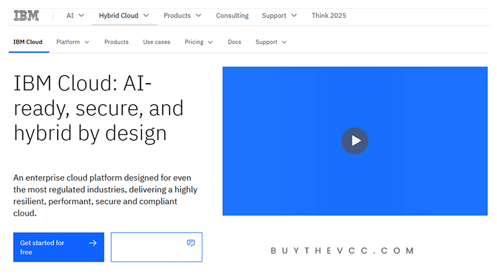Select Products in IBM Cloud sub-nav

click(x=116, y=42)
